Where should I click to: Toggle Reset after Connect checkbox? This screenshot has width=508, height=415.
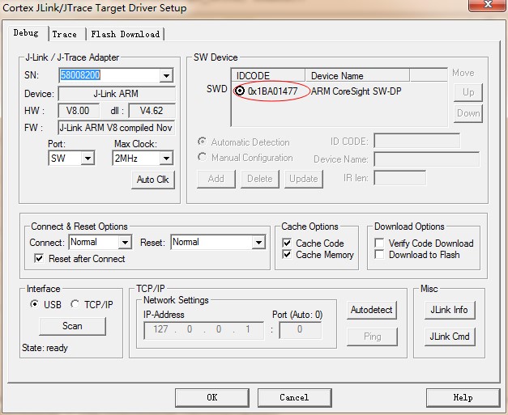point(39,258)
